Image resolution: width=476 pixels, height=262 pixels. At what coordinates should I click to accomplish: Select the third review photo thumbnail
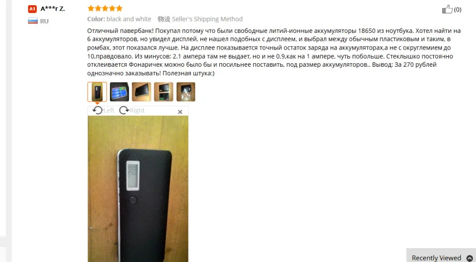click(x=141, y=91)
